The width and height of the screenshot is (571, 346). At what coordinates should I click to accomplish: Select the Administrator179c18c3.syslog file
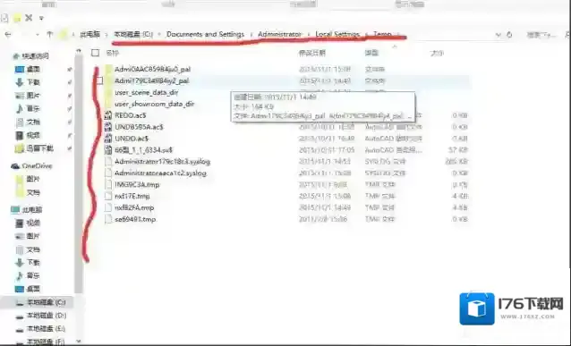click(162, 162)
